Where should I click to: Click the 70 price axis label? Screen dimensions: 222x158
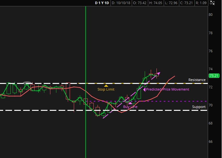211,105
